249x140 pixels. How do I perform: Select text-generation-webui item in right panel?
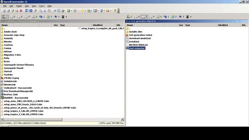(x=139, y=35)
